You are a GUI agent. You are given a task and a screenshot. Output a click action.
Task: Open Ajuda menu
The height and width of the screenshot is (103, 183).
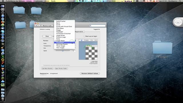pyautogui.click(x=53, y=1)
